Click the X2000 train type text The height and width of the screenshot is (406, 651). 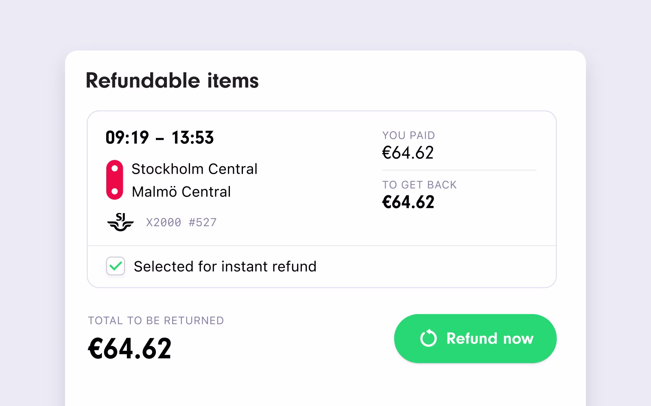[164, 222]
